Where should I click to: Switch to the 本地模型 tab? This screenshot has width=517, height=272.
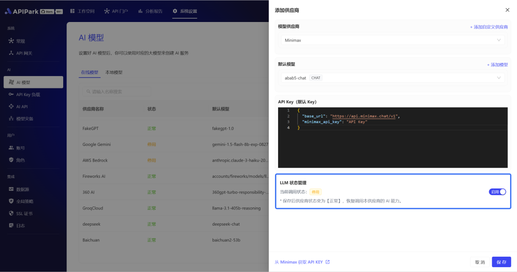(114, 72)
